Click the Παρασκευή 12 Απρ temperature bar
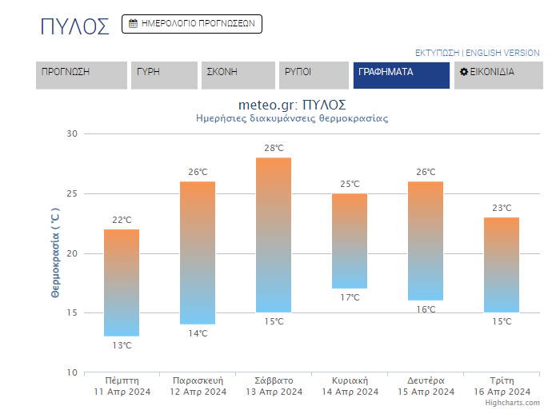Viewport: 560px width, 418px height. click(198, 253)
